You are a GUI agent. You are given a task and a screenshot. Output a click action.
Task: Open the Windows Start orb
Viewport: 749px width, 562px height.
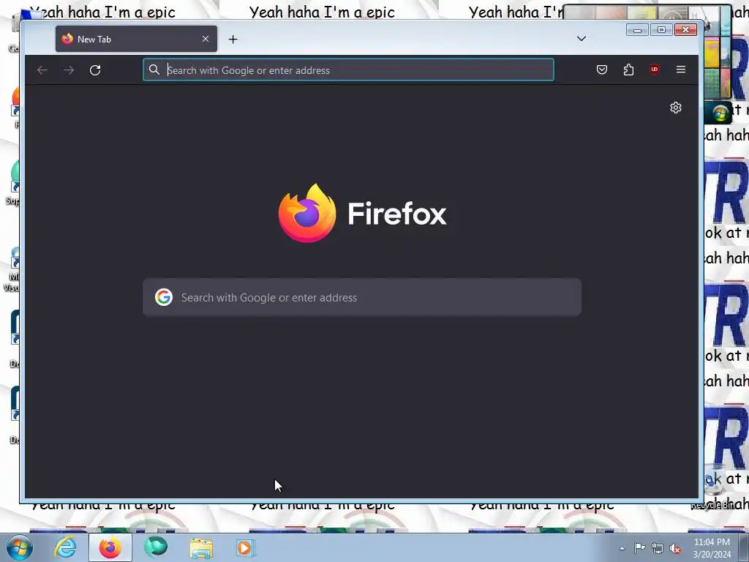click(20, 547)
